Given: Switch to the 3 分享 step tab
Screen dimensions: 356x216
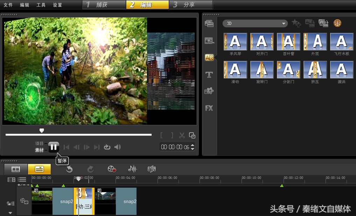Looking at the screenshot, I should pos(191,5).
